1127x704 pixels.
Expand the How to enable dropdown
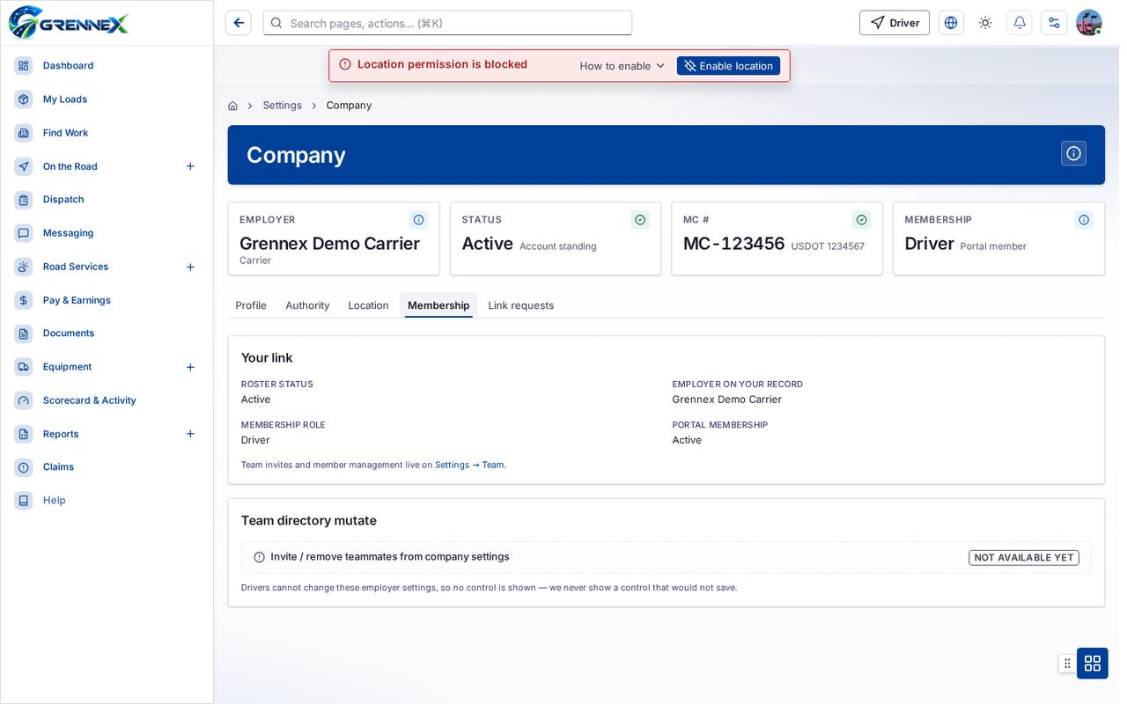pos(622,66)
